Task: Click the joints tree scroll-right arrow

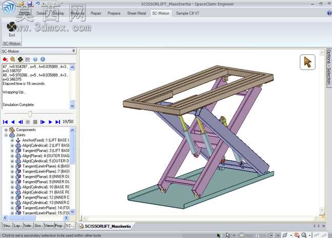Action: click(66, 218)
